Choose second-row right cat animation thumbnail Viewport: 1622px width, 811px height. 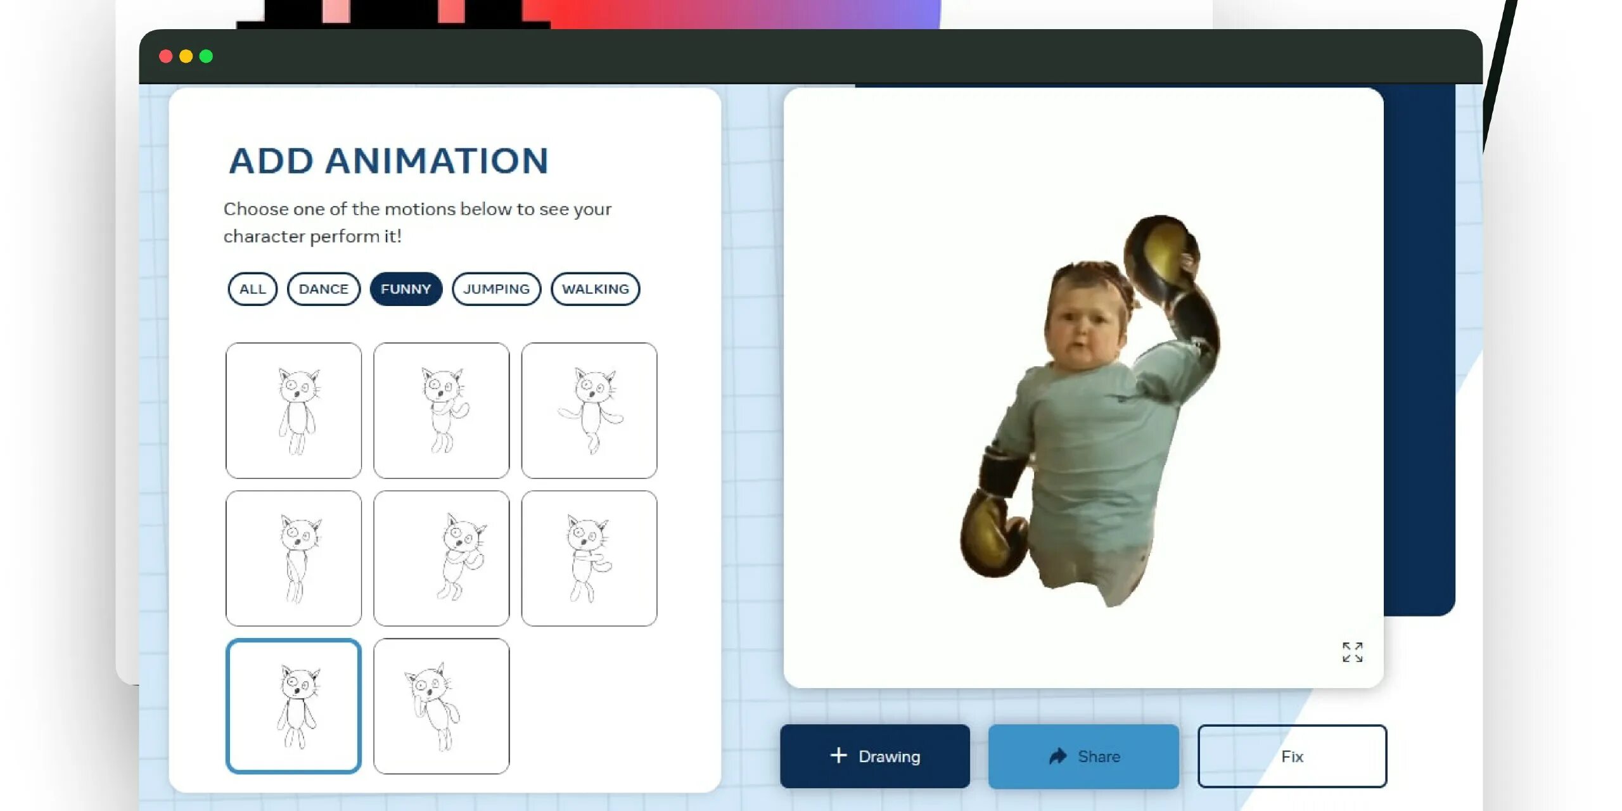589,558
